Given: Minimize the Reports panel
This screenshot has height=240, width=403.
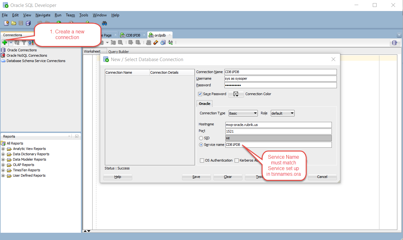Looking at the screenshot, I should tap(77, 136).
